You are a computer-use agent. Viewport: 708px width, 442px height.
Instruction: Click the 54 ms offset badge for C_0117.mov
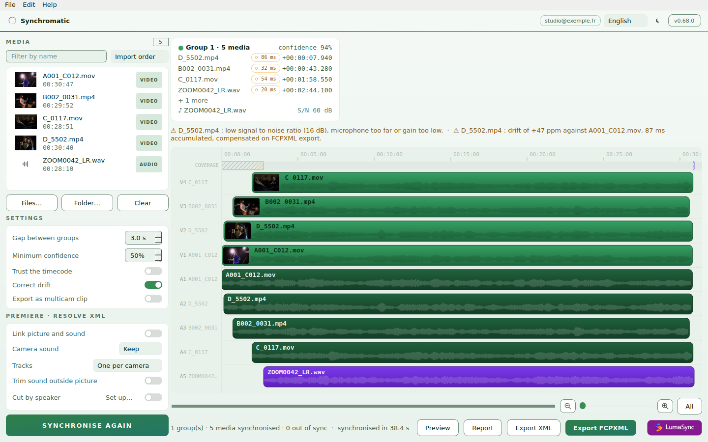(x=265, y=79)
